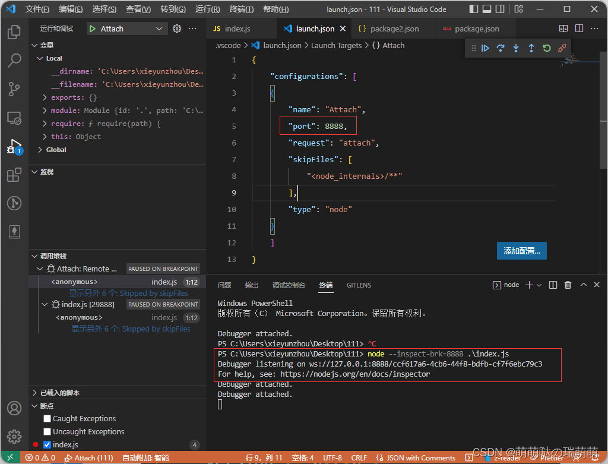Collapse the 变量 section

(35, 45)
